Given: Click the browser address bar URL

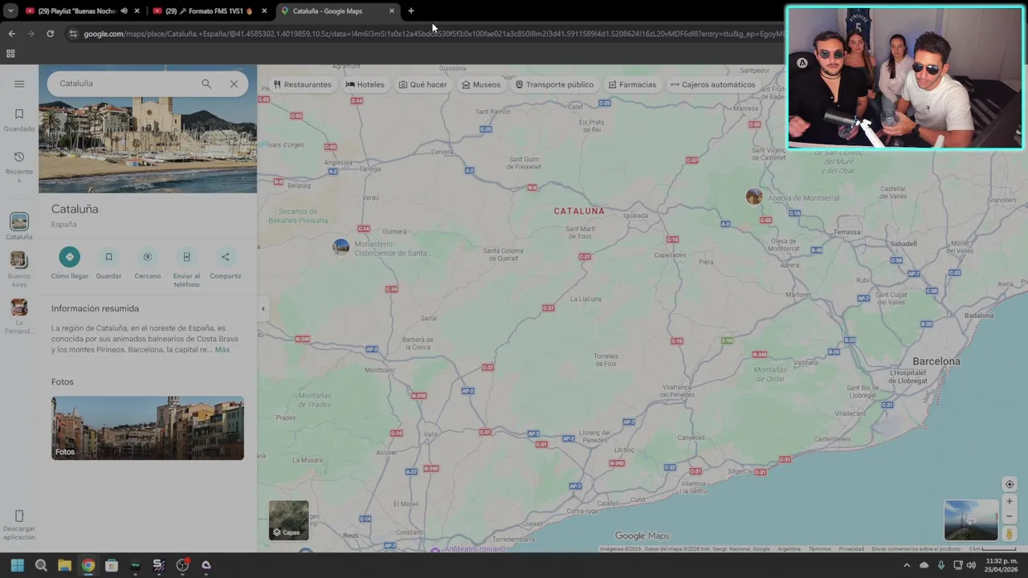Looking at the screenshot, I should 434,34.
